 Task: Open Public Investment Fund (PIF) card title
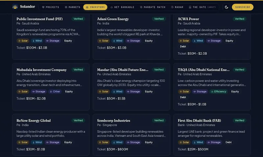39,19
